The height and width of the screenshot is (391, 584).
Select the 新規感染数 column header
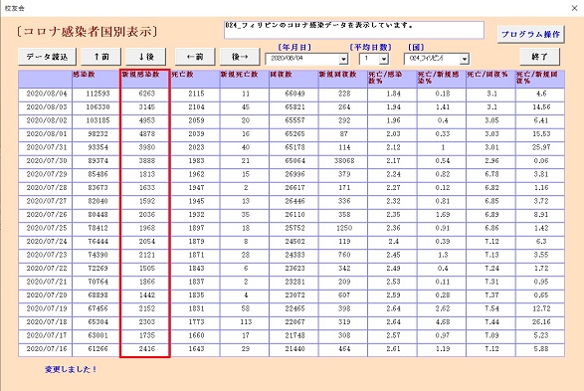point(145,79)
